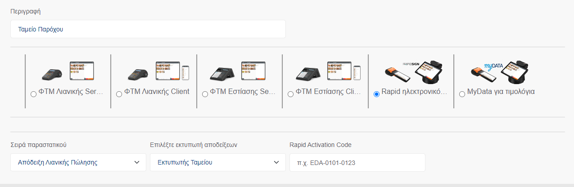Choose the ΦΤΜ Εστίασης Server radio option

pyautogui.click(x=205, y=94)
